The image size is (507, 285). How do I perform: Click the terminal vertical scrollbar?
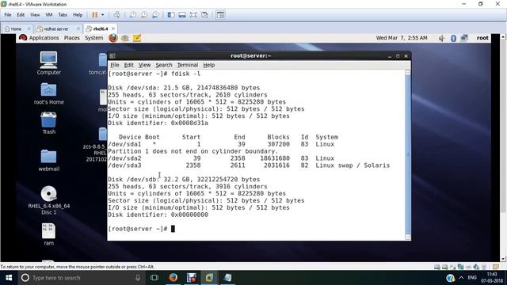408,154
